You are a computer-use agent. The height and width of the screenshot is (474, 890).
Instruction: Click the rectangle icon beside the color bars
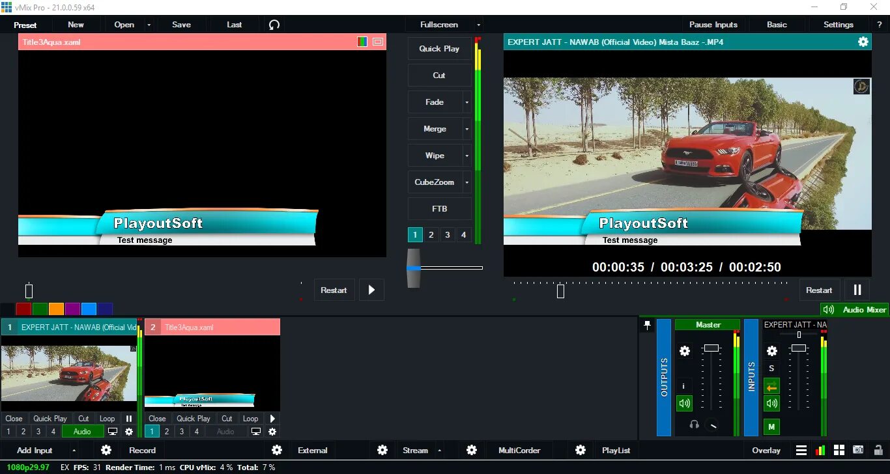point(377,42)
